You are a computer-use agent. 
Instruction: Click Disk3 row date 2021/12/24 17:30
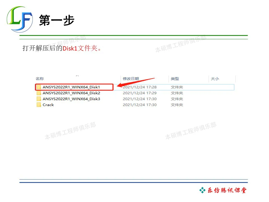(140, 99)
